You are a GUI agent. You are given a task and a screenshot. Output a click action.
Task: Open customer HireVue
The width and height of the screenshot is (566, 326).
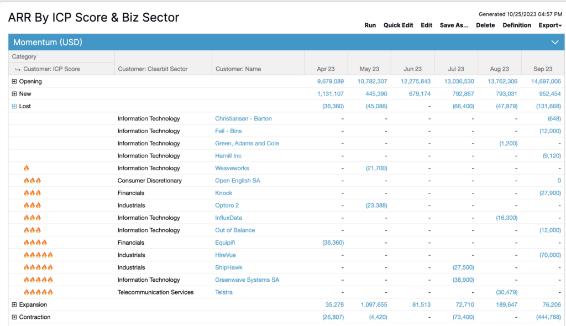click(x=226, y=255)
